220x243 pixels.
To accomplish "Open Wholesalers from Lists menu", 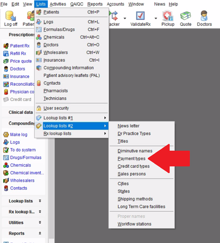I will pos(71,53).
